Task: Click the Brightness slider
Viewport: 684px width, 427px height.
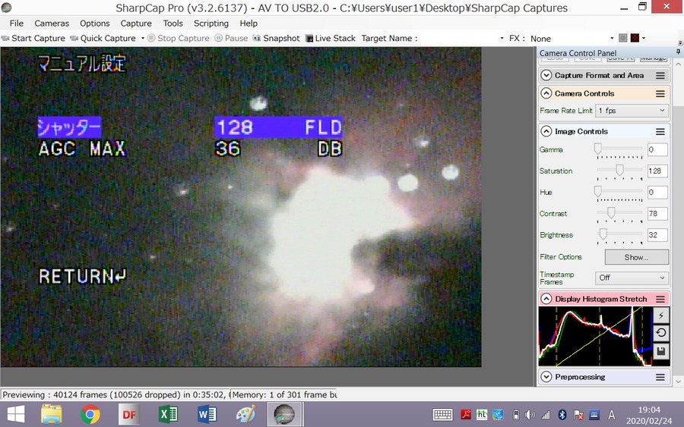Action: click(619, 234)
